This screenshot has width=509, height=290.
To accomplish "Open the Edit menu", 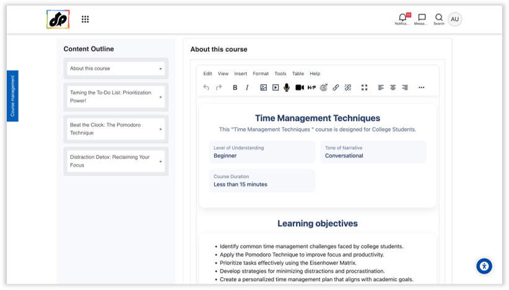I will 207,74.
